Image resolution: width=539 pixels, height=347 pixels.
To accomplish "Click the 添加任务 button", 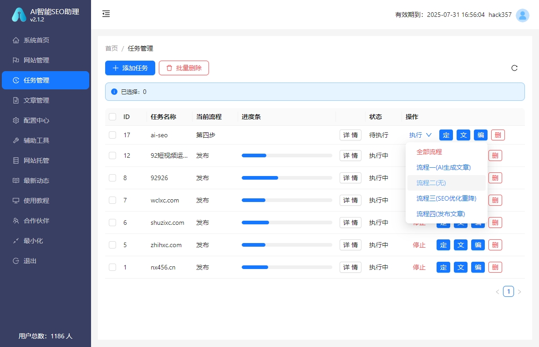I will coord(130,68).
